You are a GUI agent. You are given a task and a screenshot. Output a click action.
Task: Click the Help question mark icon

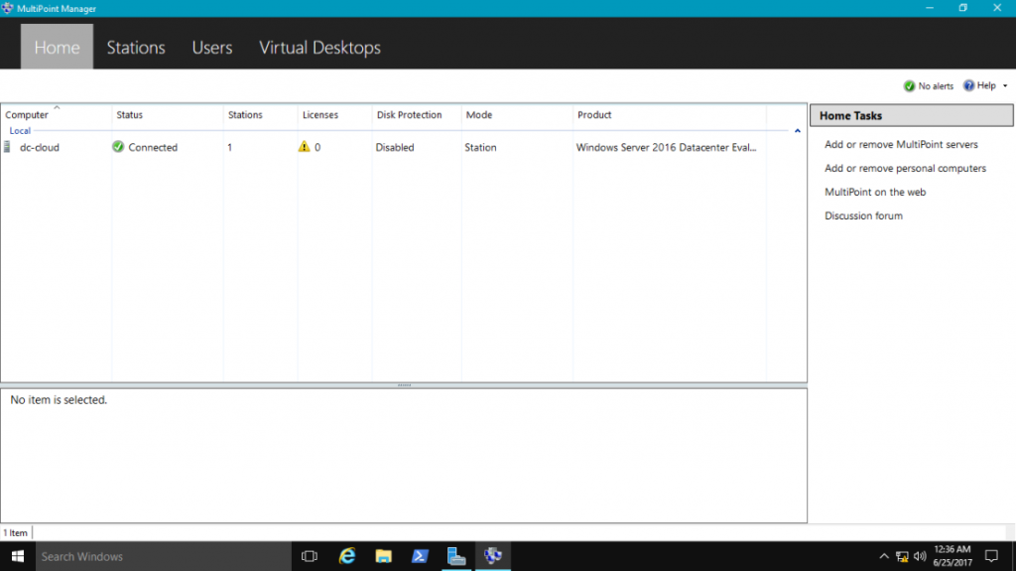968,85
